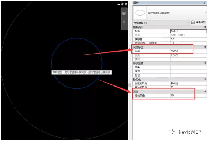This screenshot has height=142, width=213.
Task: Click the 创建的阶段 parameter label
Action: click(141, 83)
